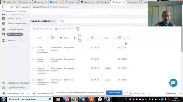Select the 8 849.25 economy cell
Viewport: 183px width, 102px height.
pyautogui.click(x=108, y=68)
